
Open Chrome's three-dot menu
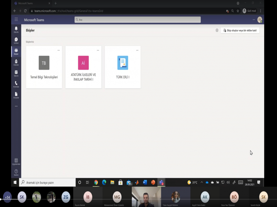(261, 11)
